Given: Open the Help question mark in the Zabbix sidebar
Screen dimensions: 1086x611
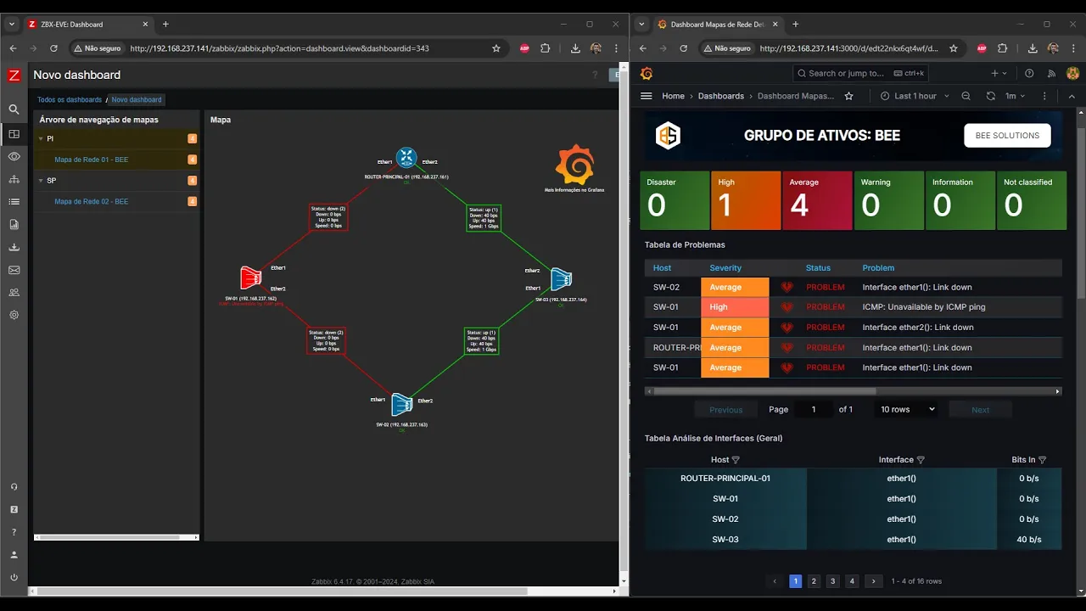Looking at the screenshot, I should (x=14, y=532).
